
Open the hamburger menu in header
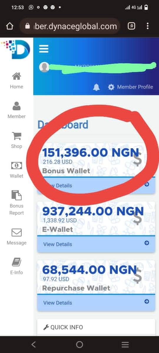(x=44, y=49)
